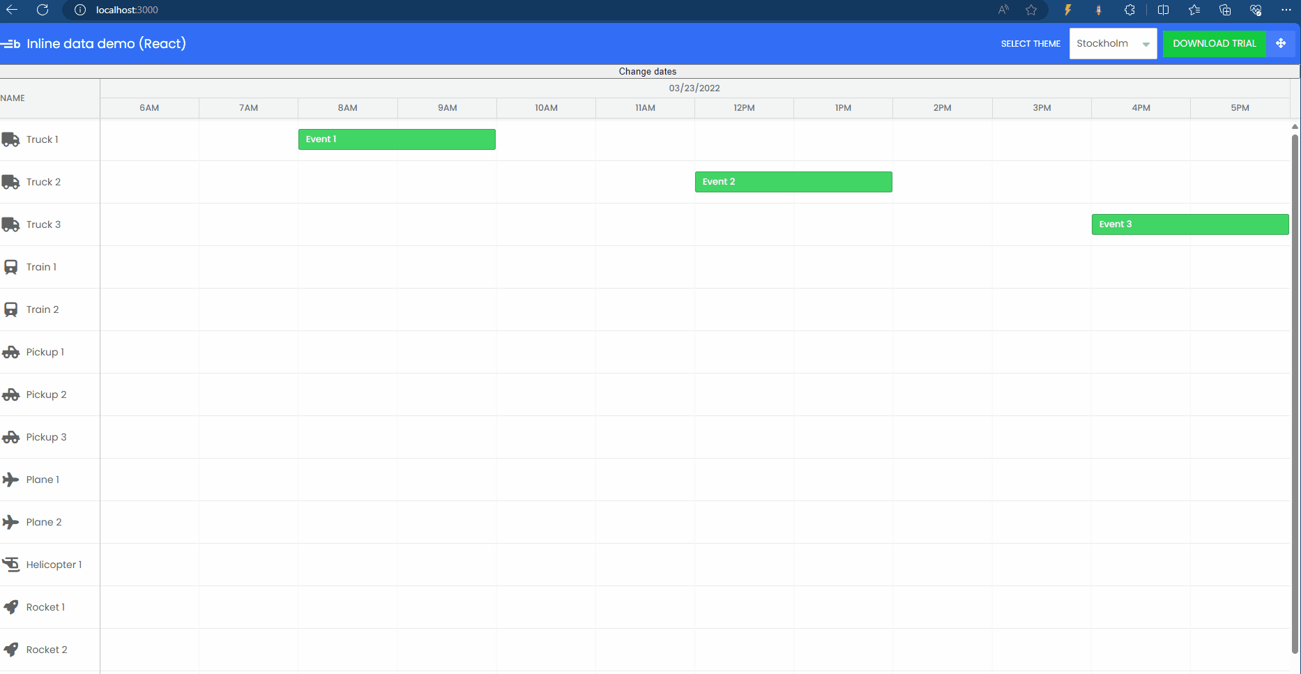This screenshot has width=1301, height=674.
Task: Click the Helicopter 1 resource icon
Action: (10, 564)
